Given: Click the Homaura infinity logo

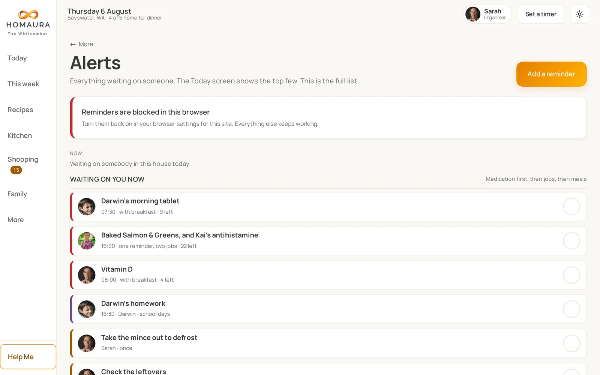Looking at the screenshot, I should (28, 15).
